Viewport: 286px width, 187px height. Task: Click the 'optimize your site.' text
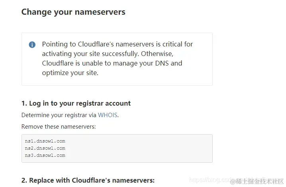tap(70, 73)
